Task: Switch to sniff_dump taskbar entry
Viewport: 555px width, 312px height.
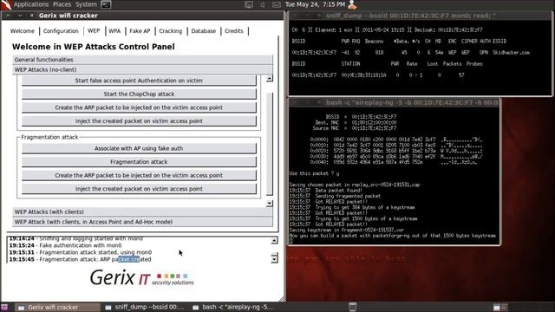Action: 145,307
